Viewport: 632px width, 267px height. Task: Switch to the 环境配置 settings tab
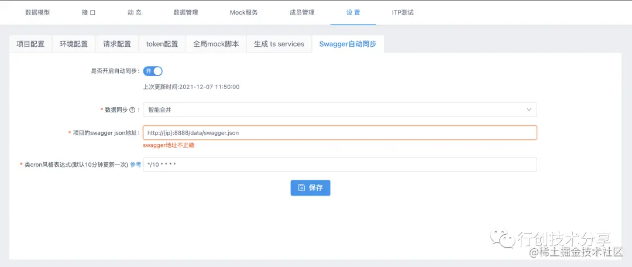[x=74, y=44]
